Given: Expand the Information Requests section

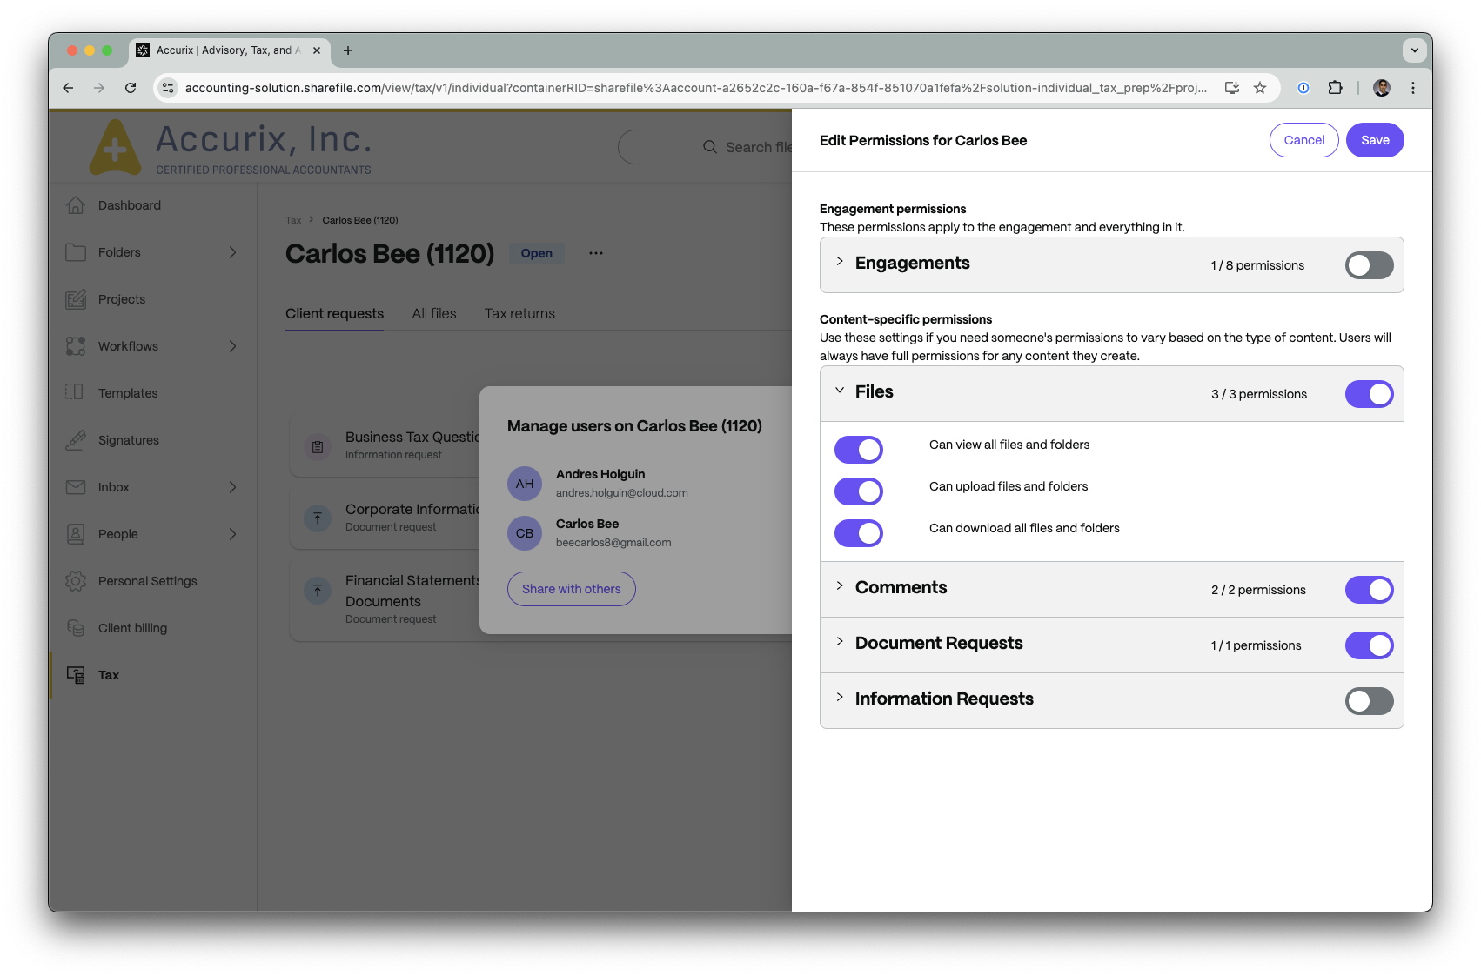Looking at the screenshot, I should 840,698.
